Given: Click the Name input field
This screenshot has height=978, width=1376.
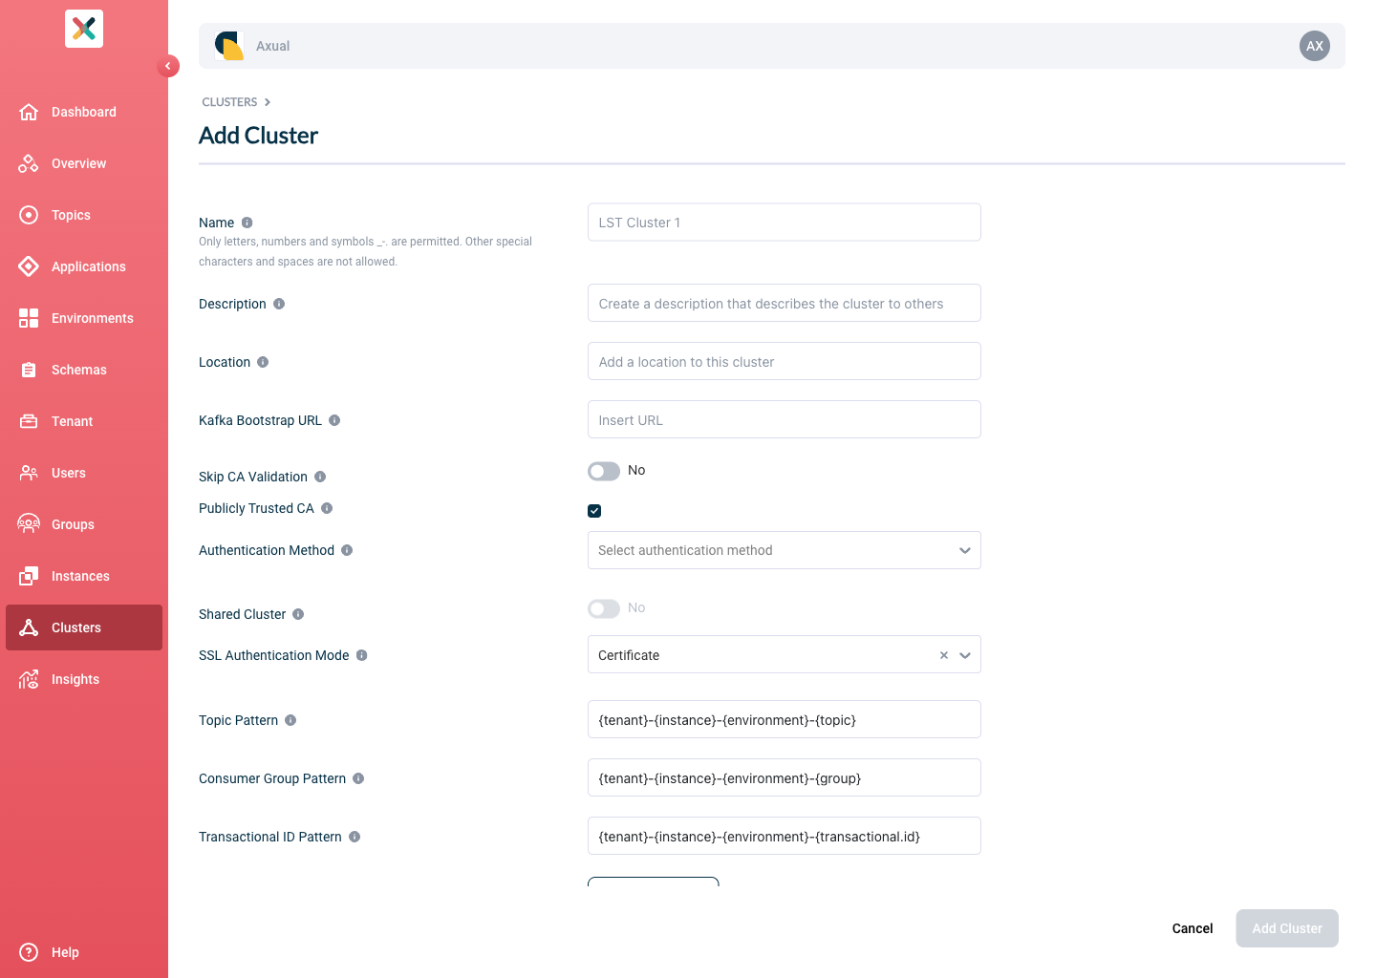Looking at the screenshot, I should [785, 223].
